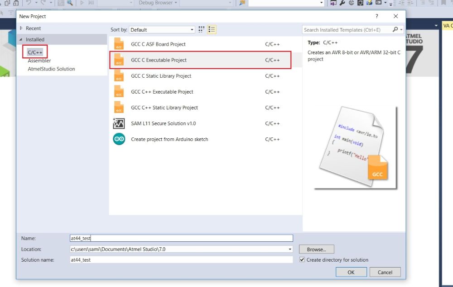Viewport: 453px width, 287px height.
Task: Open the Location path dropdown arrow
Action: tap(290, 249)
